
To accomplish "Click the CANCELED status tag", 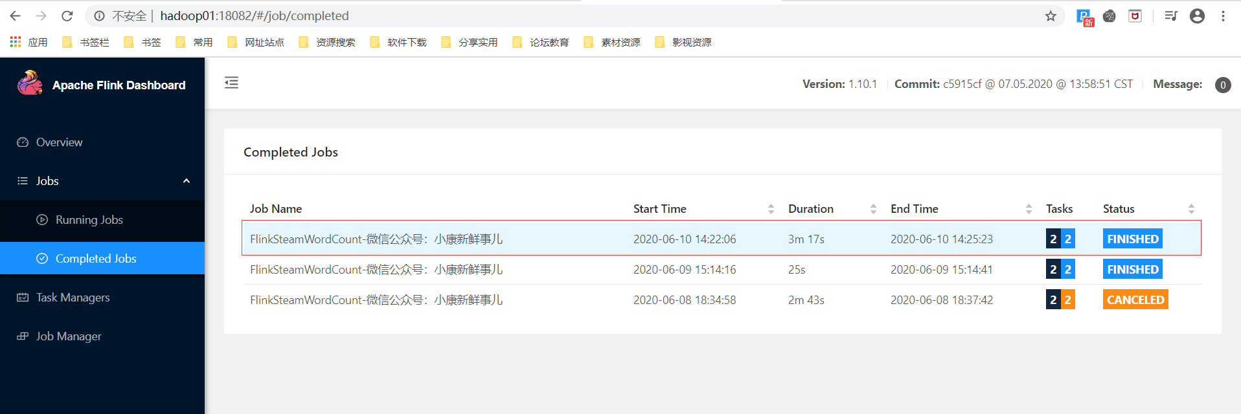I will click(x=1135, y=300).
